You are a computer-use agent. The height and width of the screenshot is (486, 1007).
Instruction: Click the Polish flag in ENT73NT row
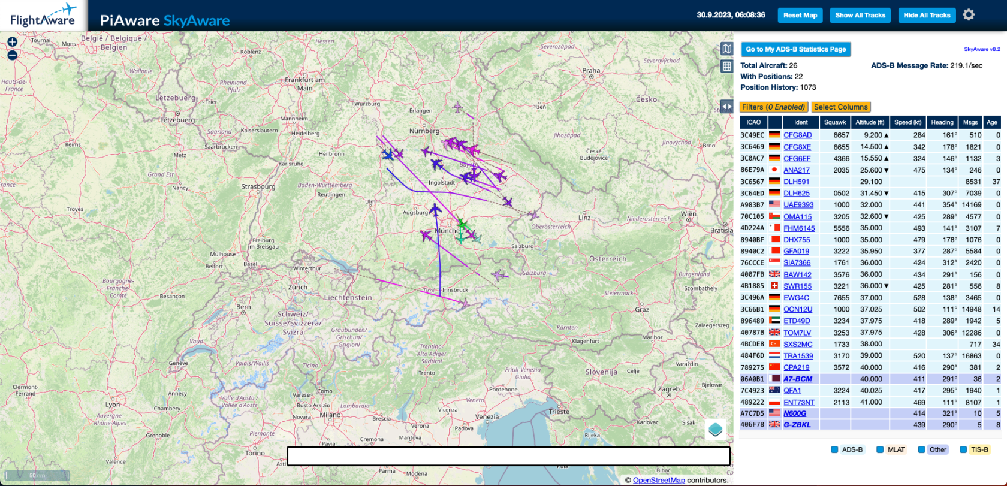click(774, 402)
